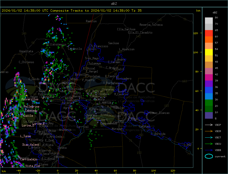The height and width of the screenshot is (174, 228).
Task: Click the Divisadero map label
Action: click(x=124, y=79)
